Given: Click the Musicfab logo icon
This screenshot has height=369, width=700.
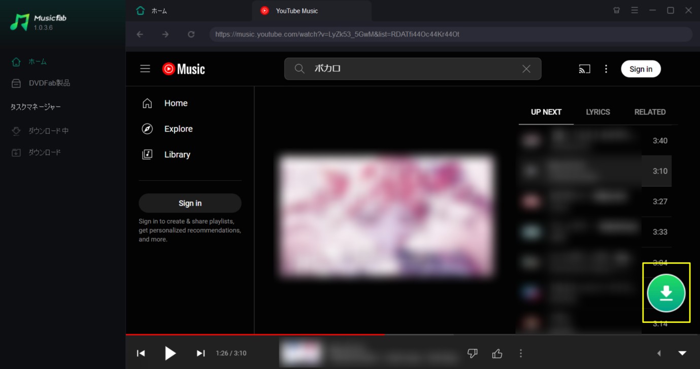Looking at the screenshot, I should coord(20,22).
